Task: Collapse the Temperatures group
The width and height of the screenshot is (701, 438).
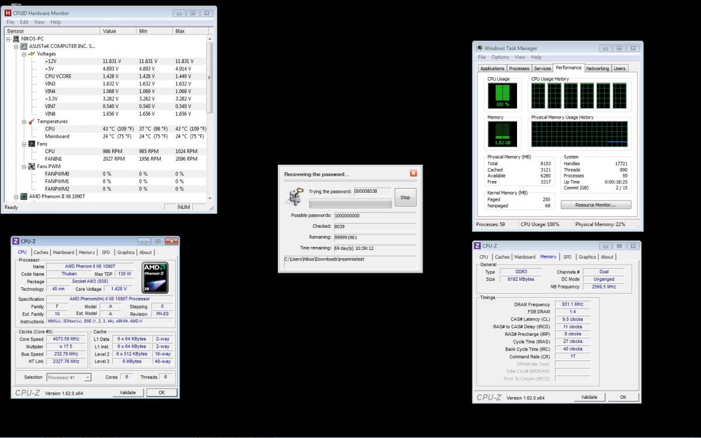Action: pos(25,121)
